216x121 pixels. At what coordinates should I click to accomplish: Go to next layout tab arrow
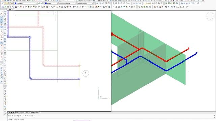click(11, 113)
